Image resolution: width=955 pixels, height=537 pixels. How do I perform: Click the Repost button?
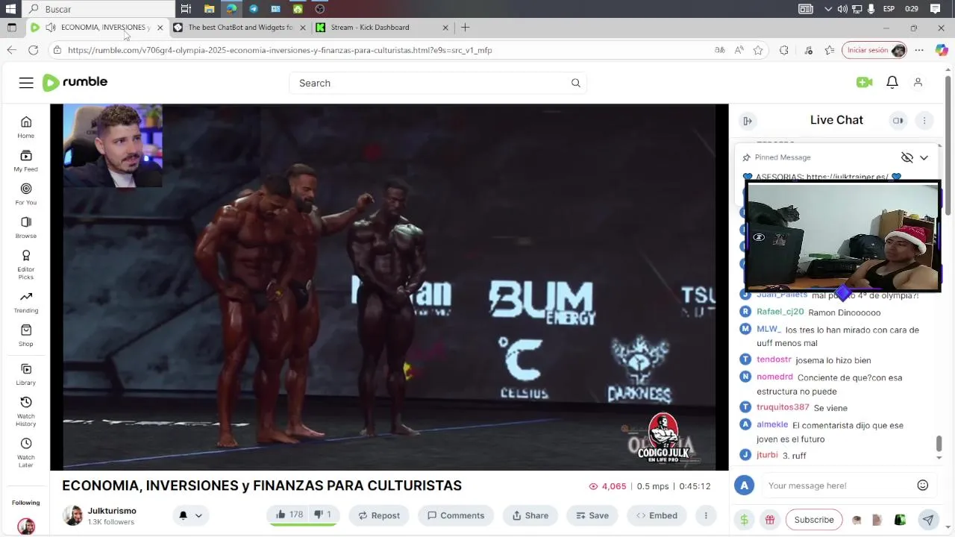pos(379,515)
